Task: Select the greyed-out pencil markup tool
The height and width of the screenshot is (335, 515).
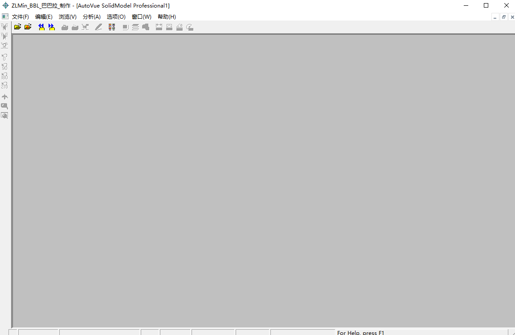Action: click(x=98, y=27)
